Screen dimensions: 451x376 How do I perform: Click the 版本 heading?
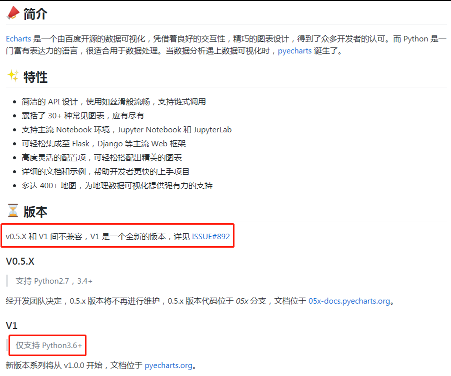35,212
